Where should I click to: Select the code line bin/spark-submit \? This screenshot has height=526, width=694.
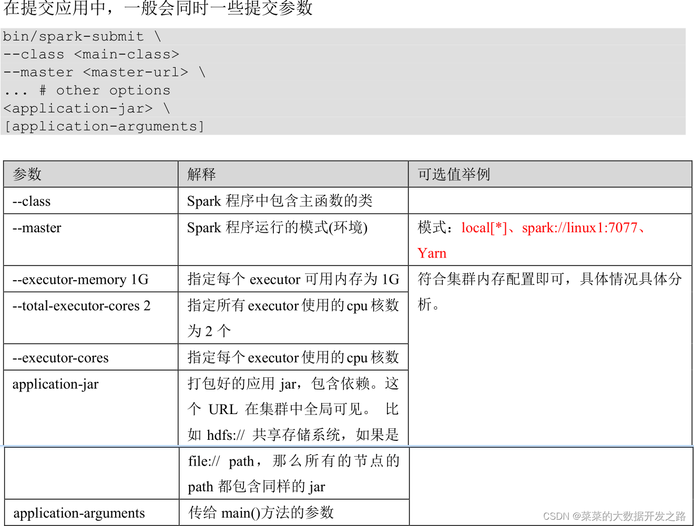pos(82,36)
